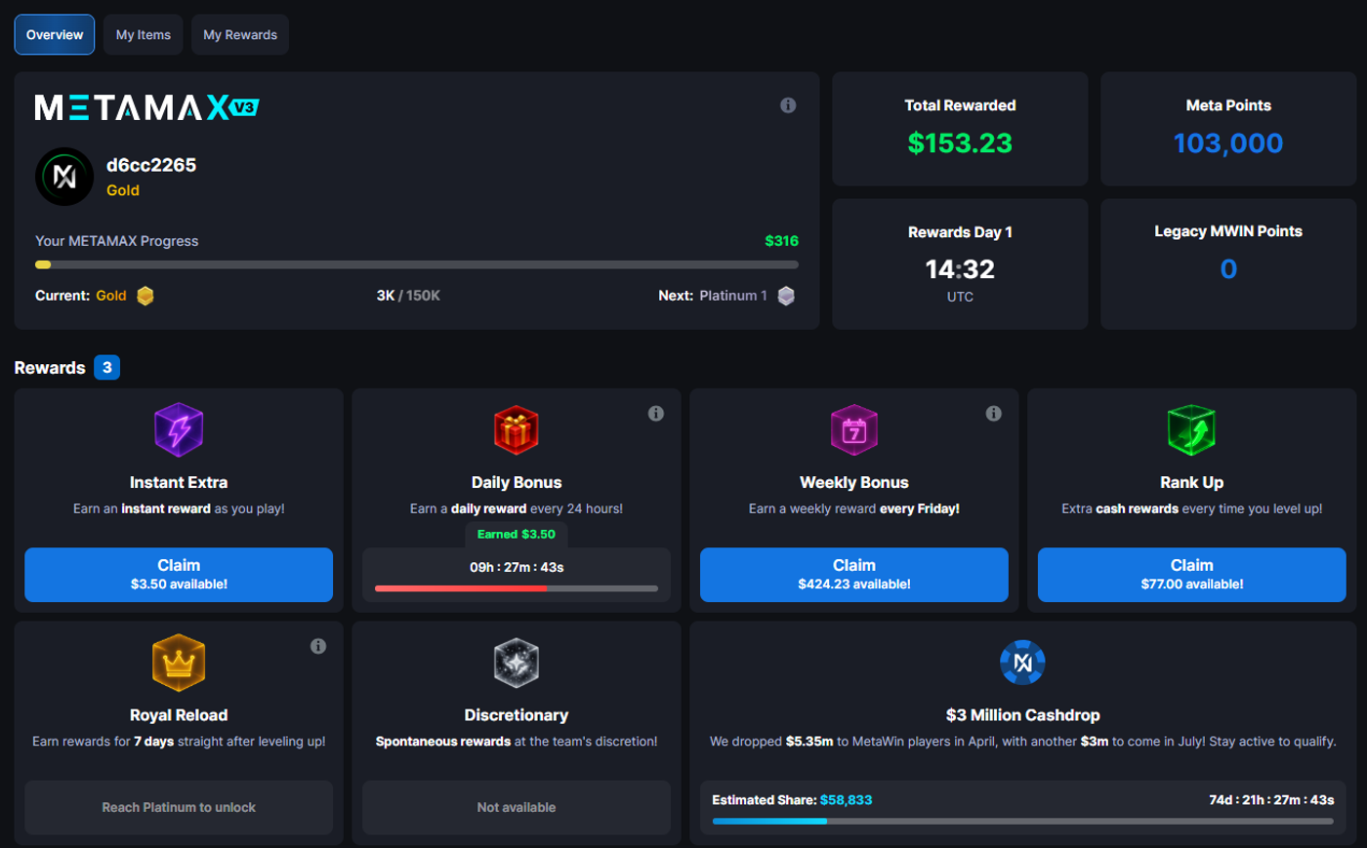Click the Weekly Bonus calendar icon
The image size is (1367, 848).
point(854,429)
